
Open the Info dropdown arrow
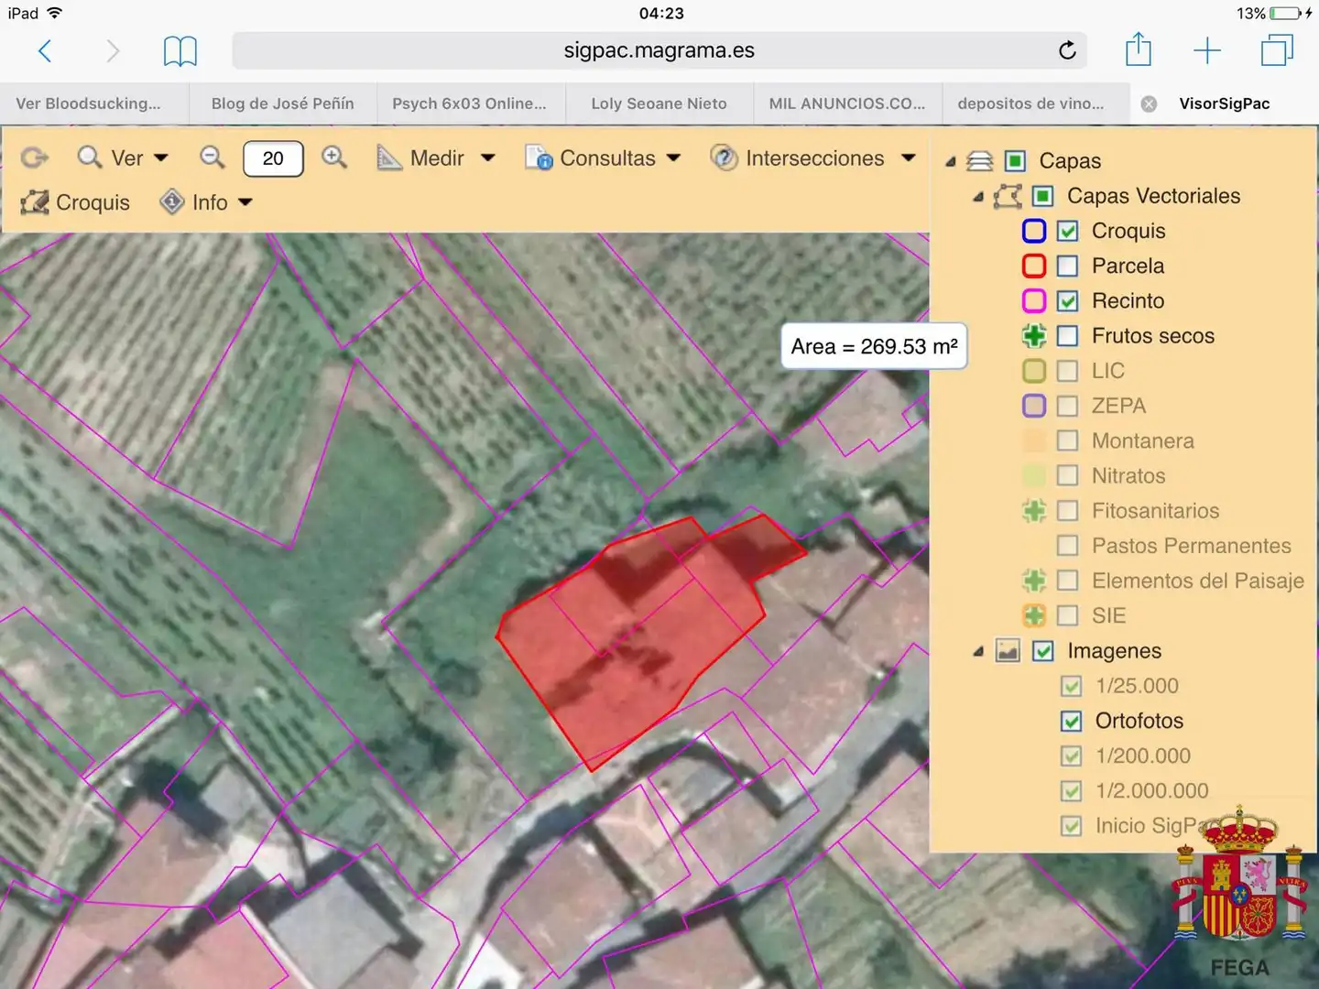[x=245, y=202]
